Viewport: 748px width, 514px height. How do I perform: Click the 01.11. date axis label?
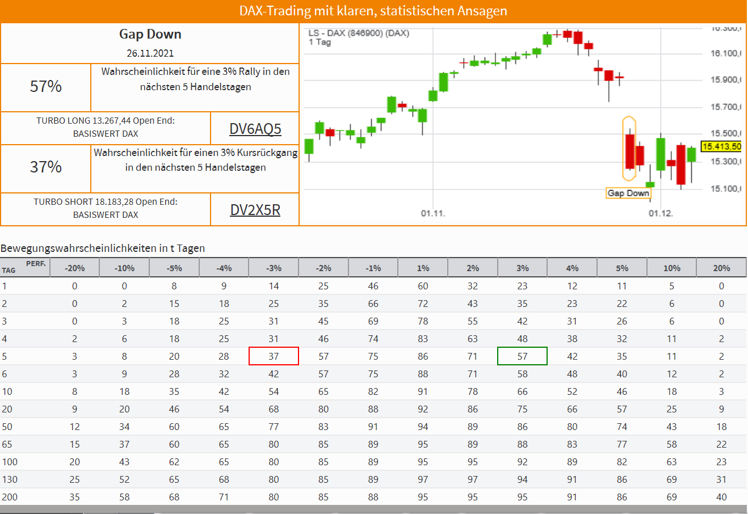click(x=433, y=213)
